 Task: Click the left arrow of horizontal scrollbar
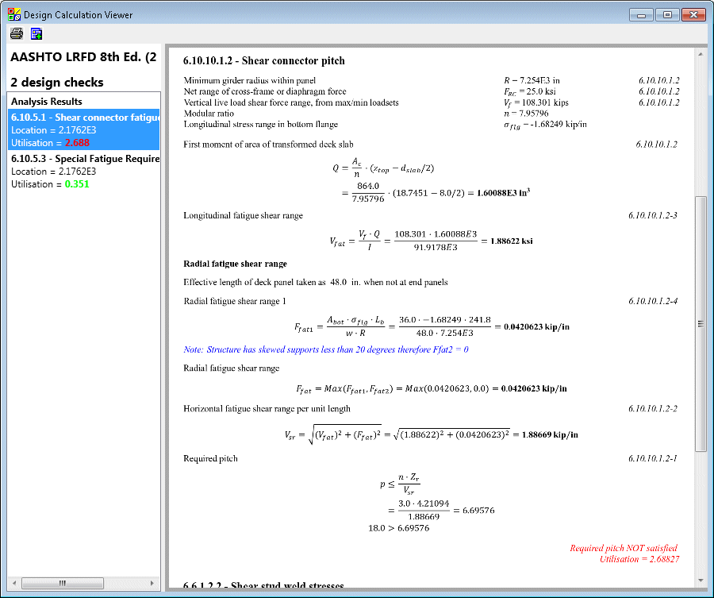(15, 583)
